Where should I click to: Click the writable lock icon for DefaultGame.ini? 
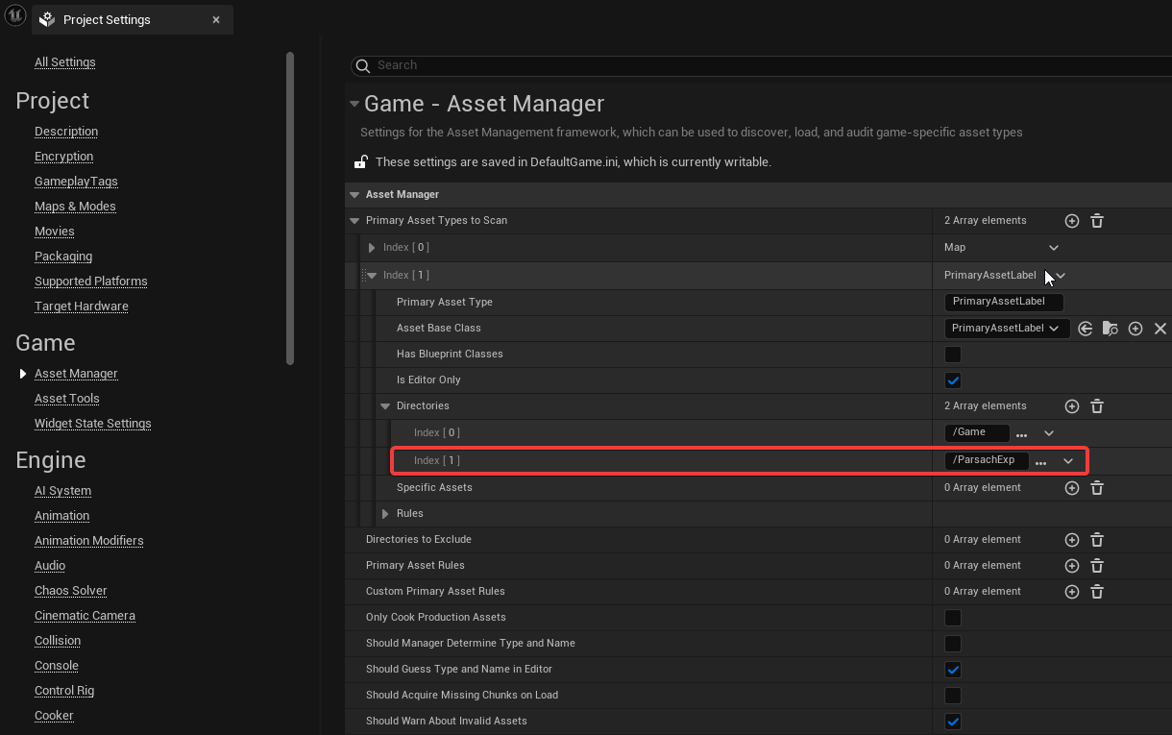[361, 161]
